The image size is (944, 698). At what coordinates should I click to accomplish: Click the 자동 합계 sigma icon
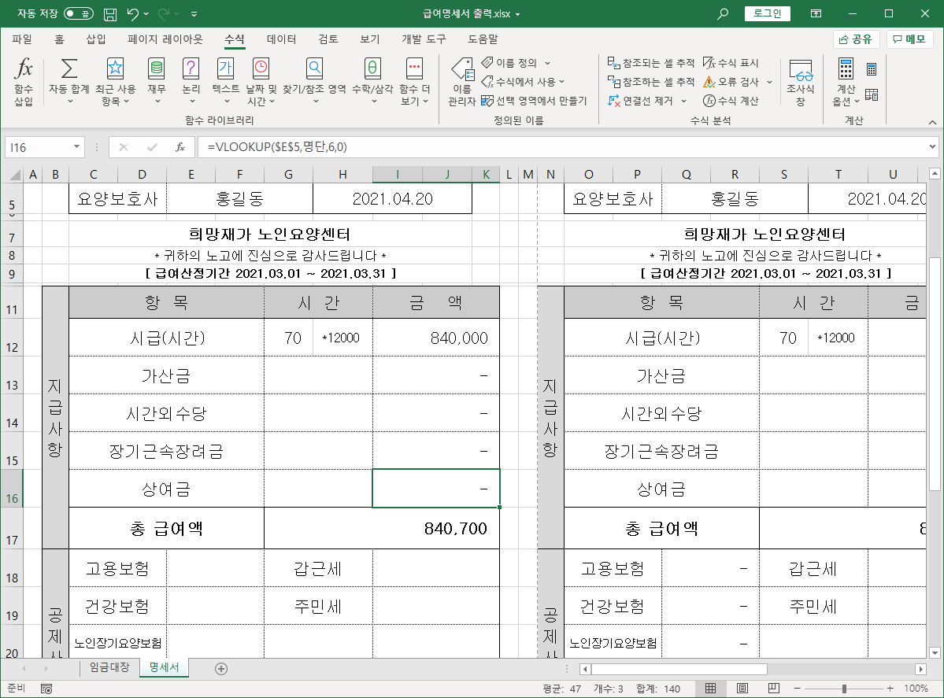pos(69,68)
